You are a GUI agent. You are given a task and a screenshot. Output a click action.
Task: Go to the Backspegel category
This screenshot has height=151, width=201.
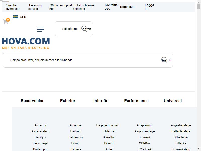pyautogui.click(x=40, y=143)
